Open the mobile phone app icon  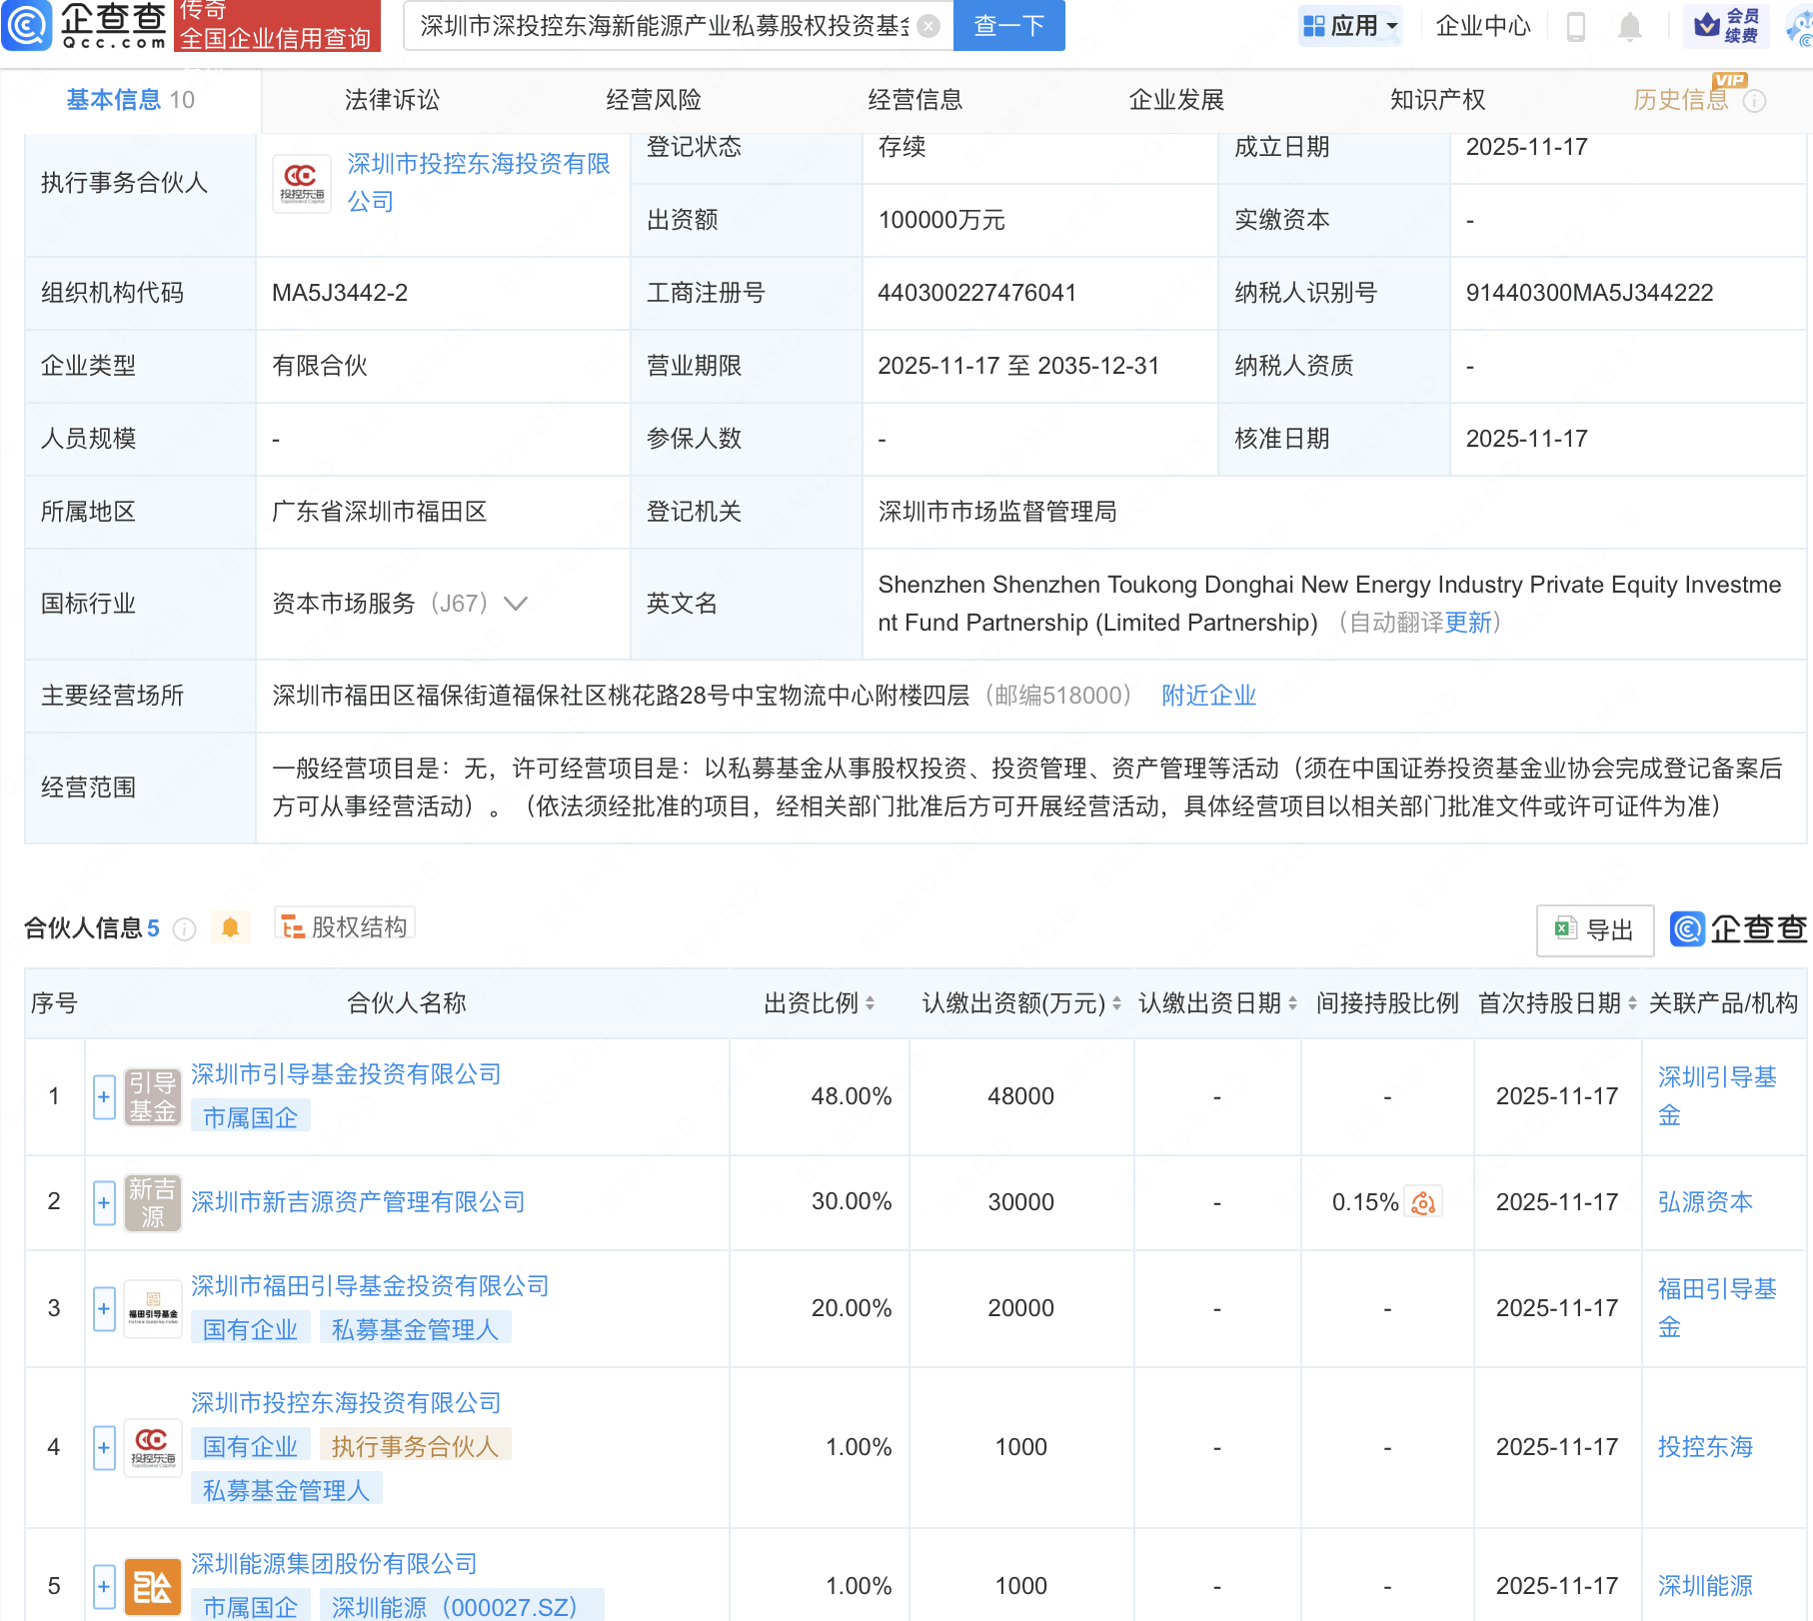[x=1576, y=27]
